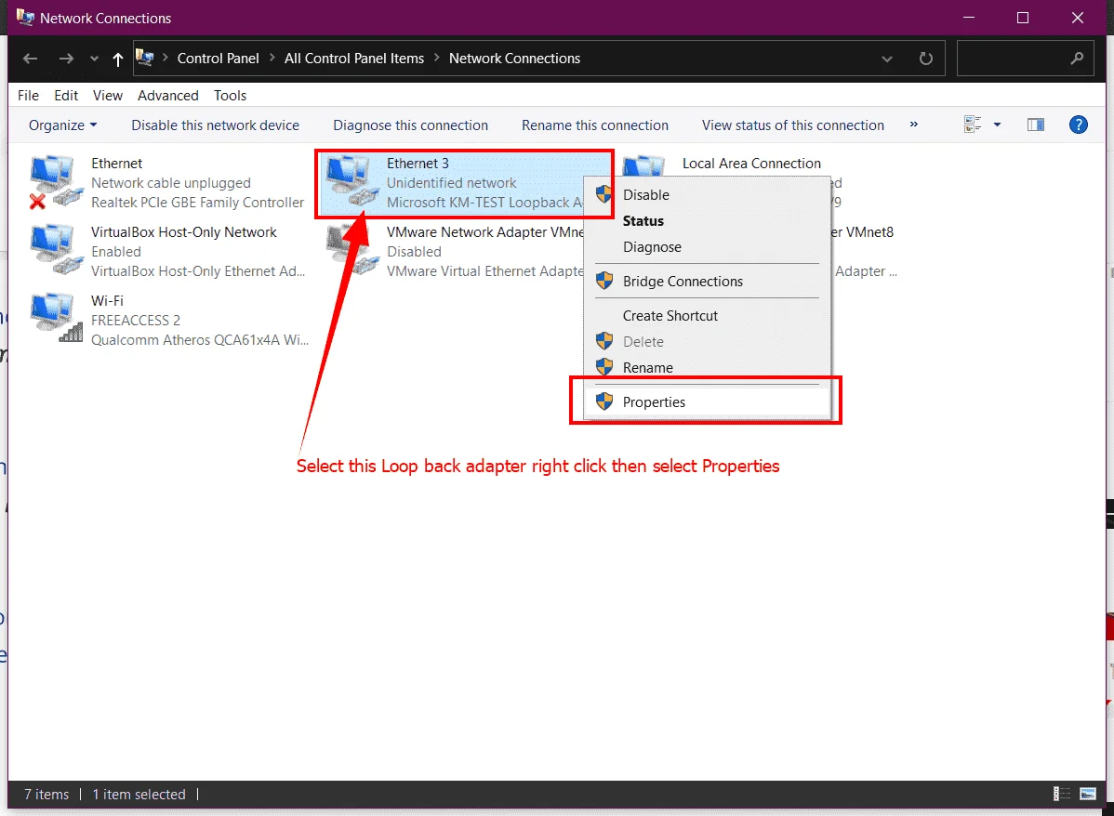Screen dimensions: 1114x816
Task: Click '7 items' in status bar
Action: [46, 794]
